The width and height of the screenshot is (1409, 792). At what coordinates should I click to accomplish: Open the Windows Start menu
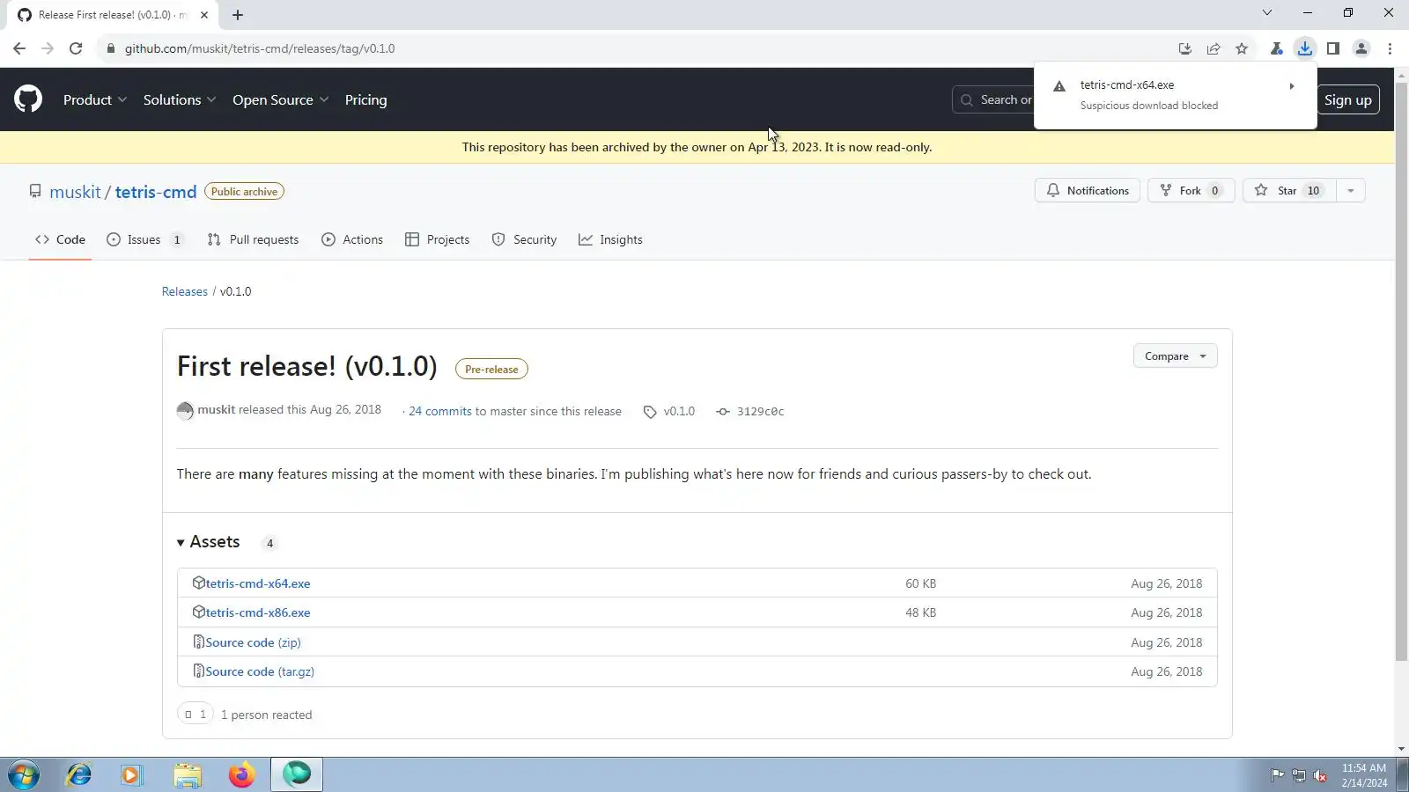click(x=24, y=774)
